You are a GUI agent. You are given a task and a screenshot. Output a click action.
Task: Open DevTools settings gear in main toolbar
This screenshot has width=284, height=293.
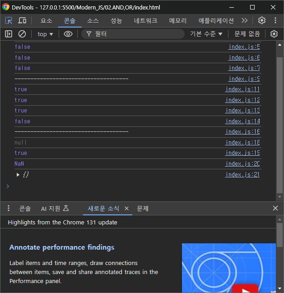[x=262, y=20]
